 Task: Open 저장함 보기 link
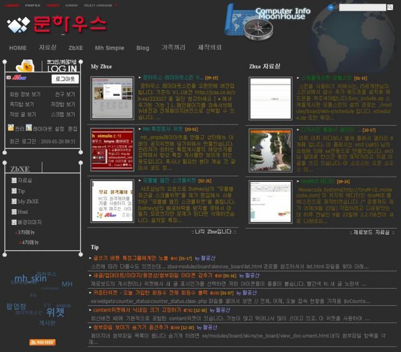[x=63, y=104]
